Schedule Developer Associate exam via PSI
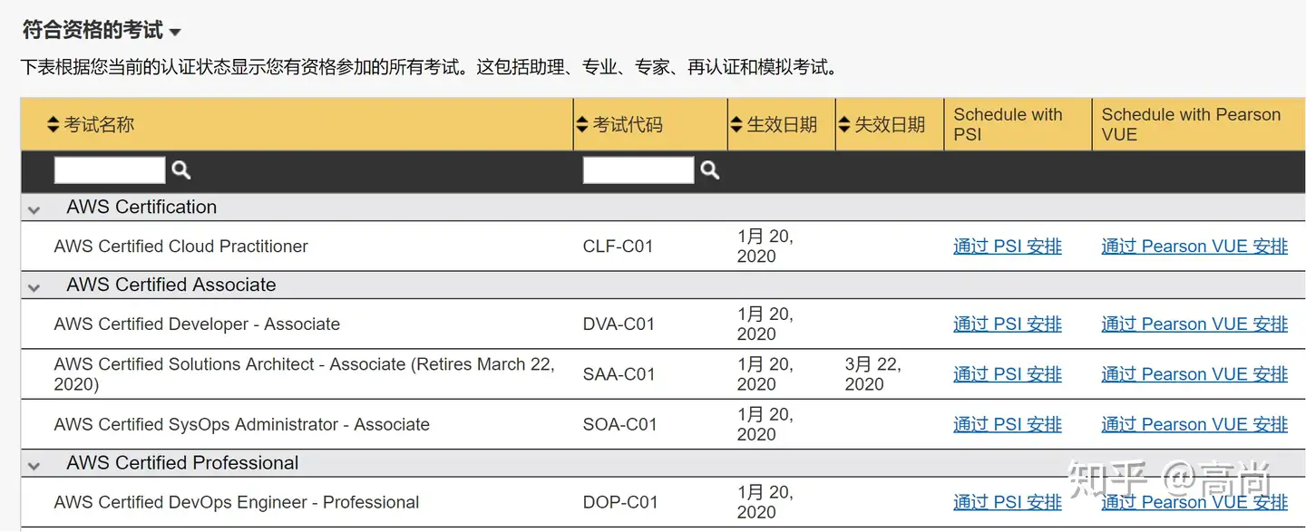The width and height of the screenshot is (1306, 532). (1007, 324)
